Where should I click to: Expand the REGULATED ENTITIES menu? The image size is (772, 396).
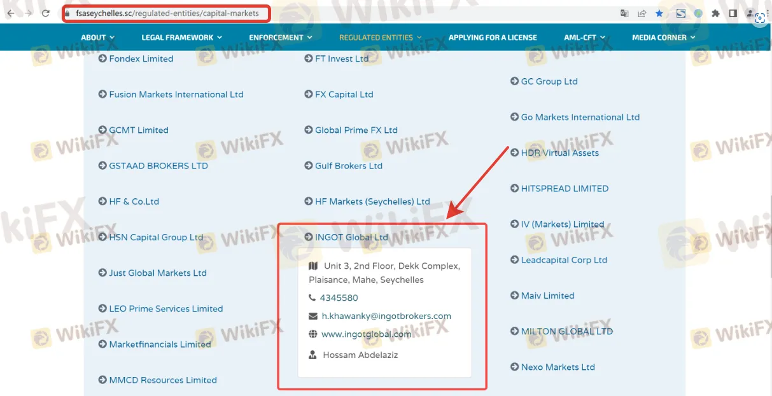click(x=381, y=38)
